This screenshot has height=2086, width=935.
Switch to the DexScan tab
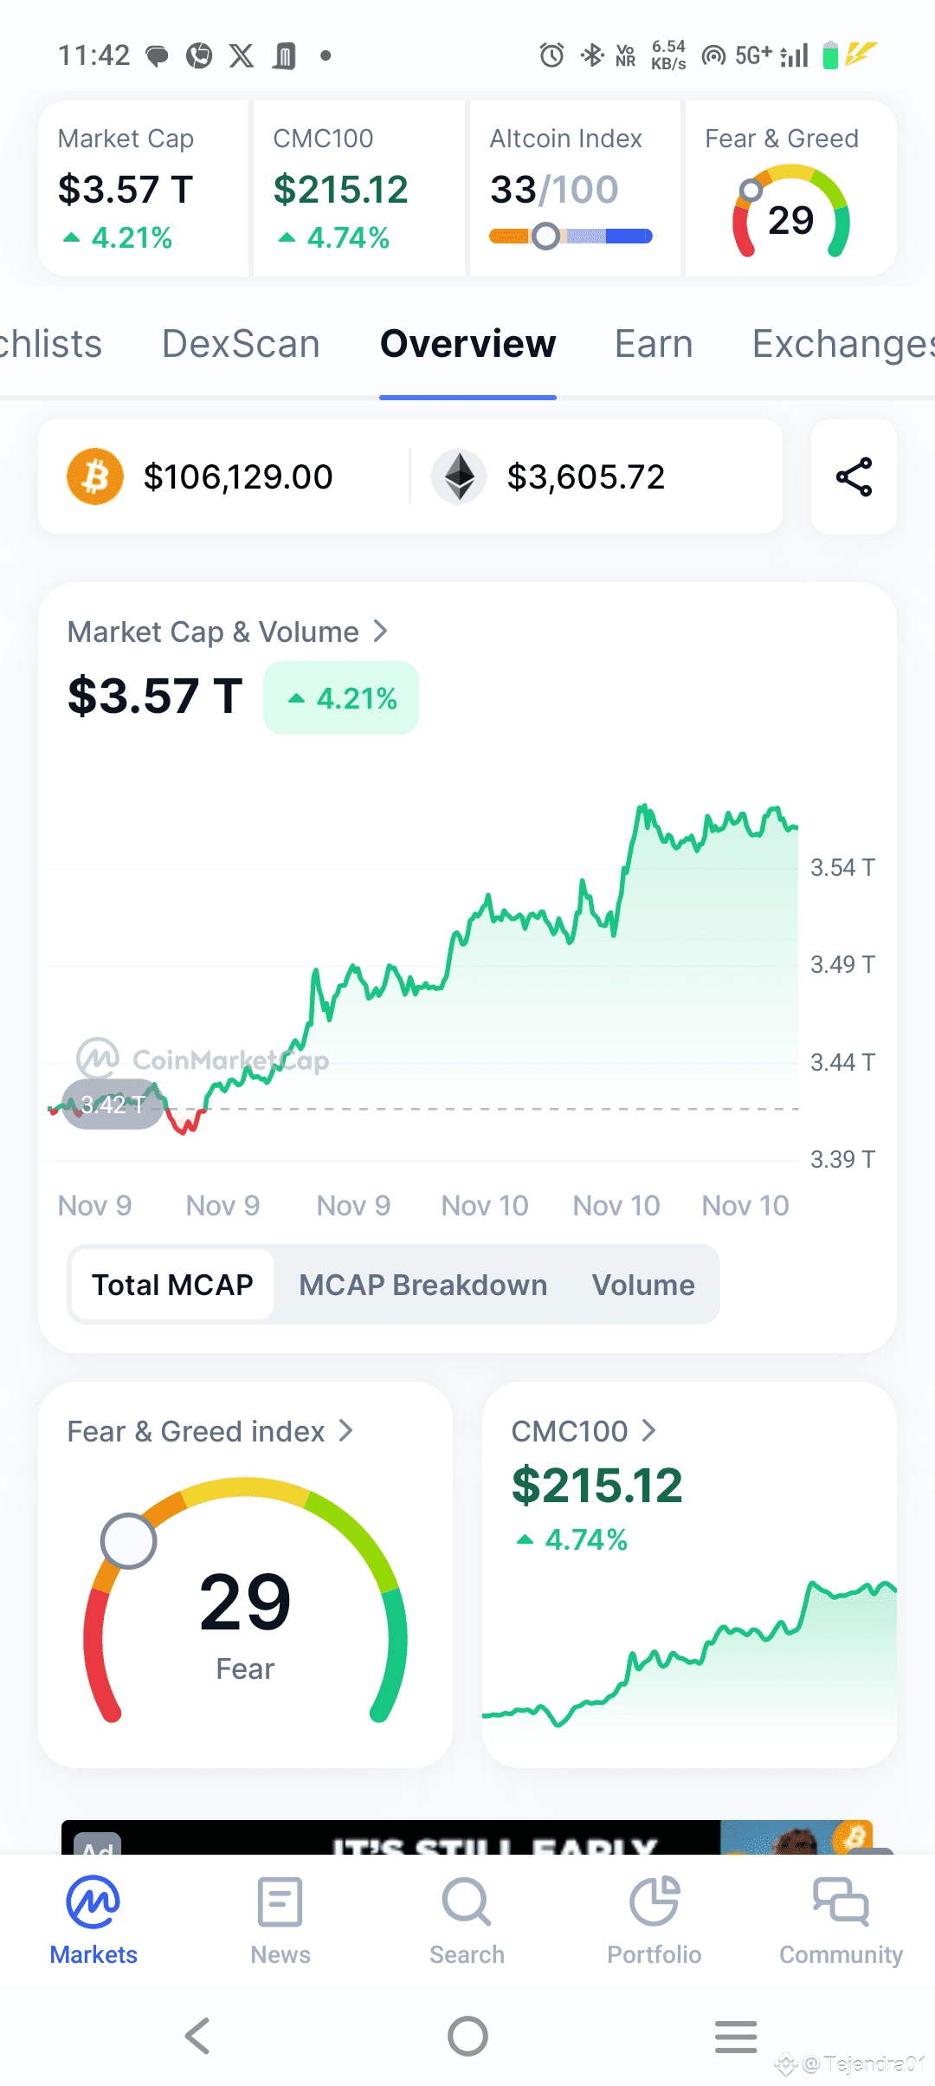click(241, 344)
